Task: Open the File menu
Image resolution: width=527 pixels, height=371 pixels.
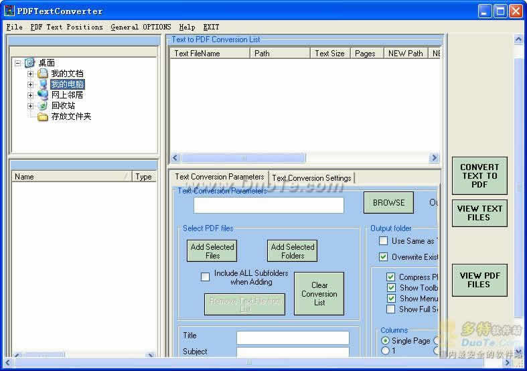Action: [15, 27]
